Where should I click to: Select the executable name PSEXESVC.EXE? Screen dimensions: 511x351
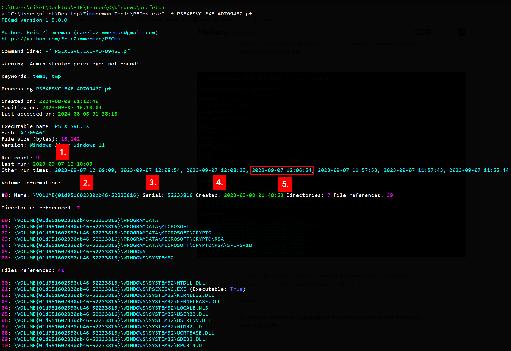73,126
